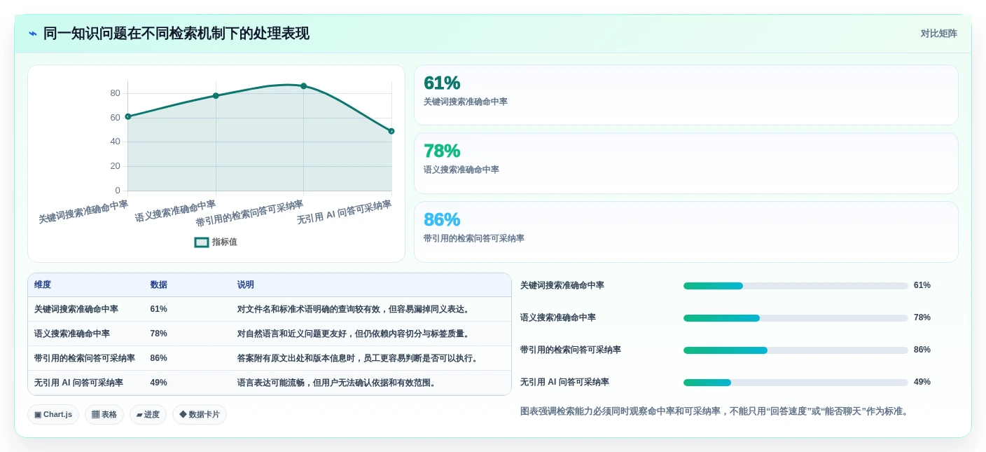The height and width of the screenshot is (452, 986).
Task: Select the 数据卡片 tag chip
Action: point(200,414)
